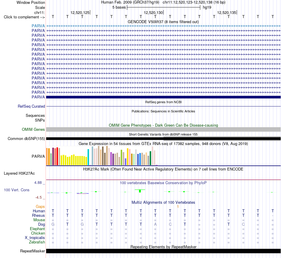This screenshot has width=281, height=258.
Task: Click the 'Human' alignment row label
Action: tap(39, 211)
